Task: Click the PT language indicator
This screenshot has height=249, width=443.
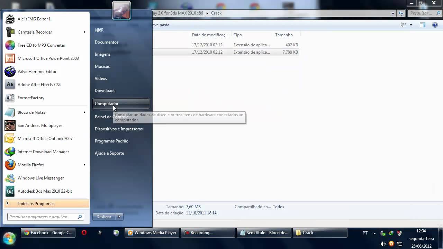Action: pos(365,233)
